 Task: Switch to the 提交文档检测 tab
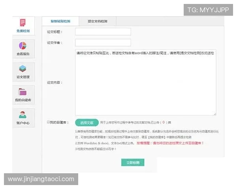pyautogui.click(x=98, y=21)
